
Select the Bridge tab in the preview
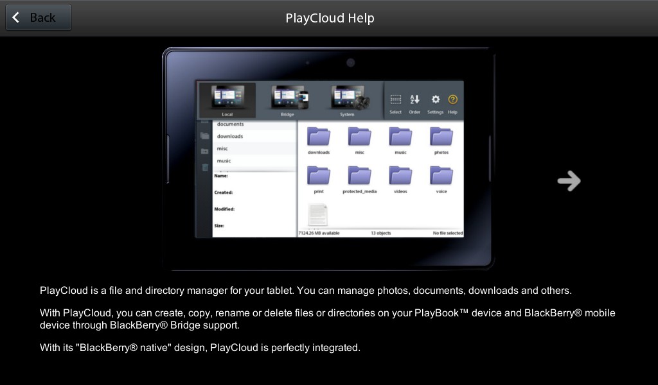[287, 100]
